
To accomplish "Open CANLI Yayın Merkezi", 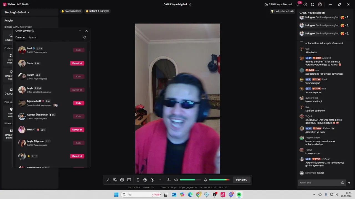I will point(278,4).
